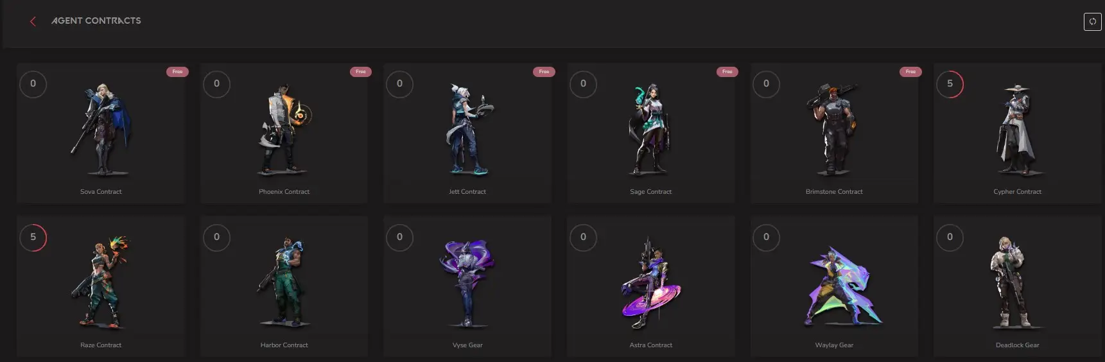The width and height of the screenshot is (1105, 362).
Task: Click the level 5 progress ring on Raze
Action: click(33, 237)
